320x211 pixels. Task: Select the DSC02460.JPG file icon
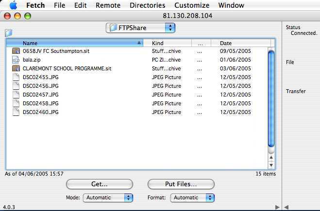(x=16, y=112)
